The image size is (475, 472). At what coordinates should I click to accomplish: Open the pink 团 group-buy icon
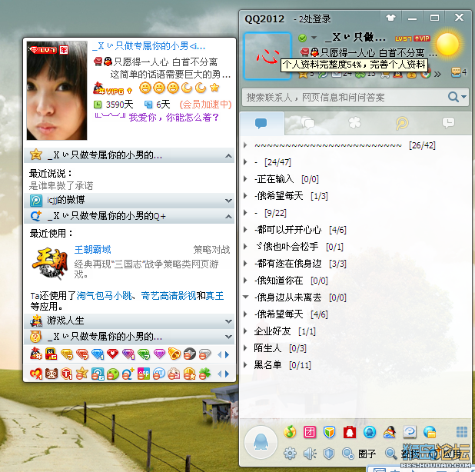310,432
